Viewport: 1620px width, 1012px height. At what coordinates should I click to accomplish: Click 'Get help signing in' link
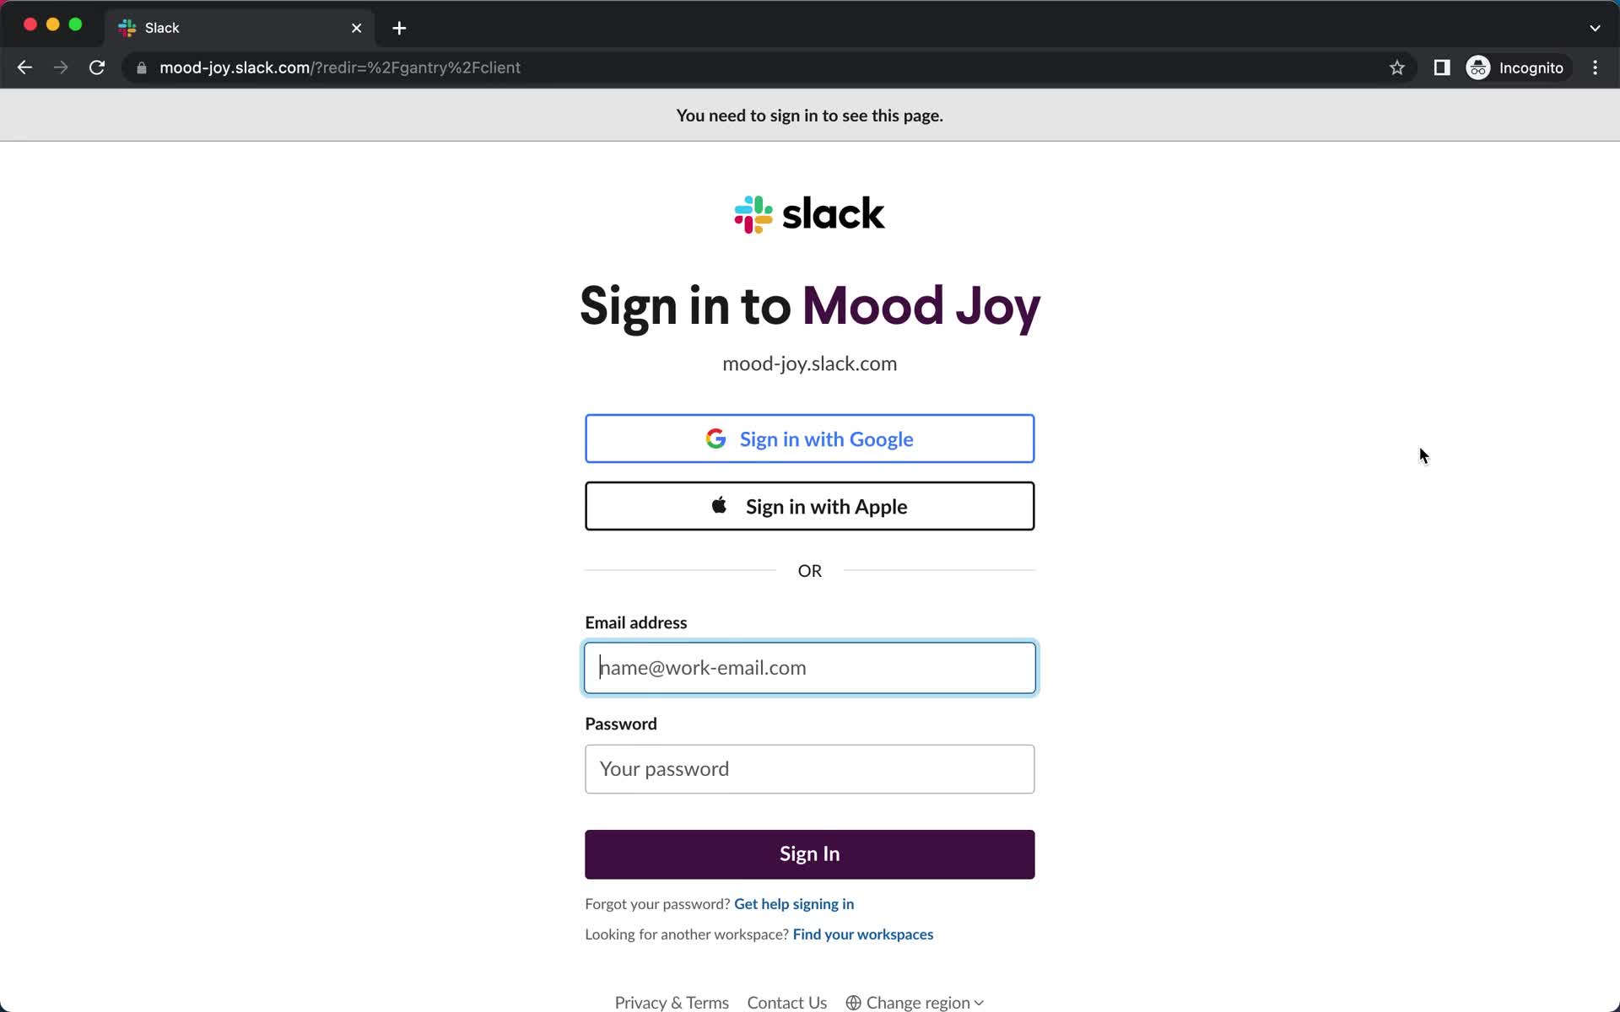[794, 902]
